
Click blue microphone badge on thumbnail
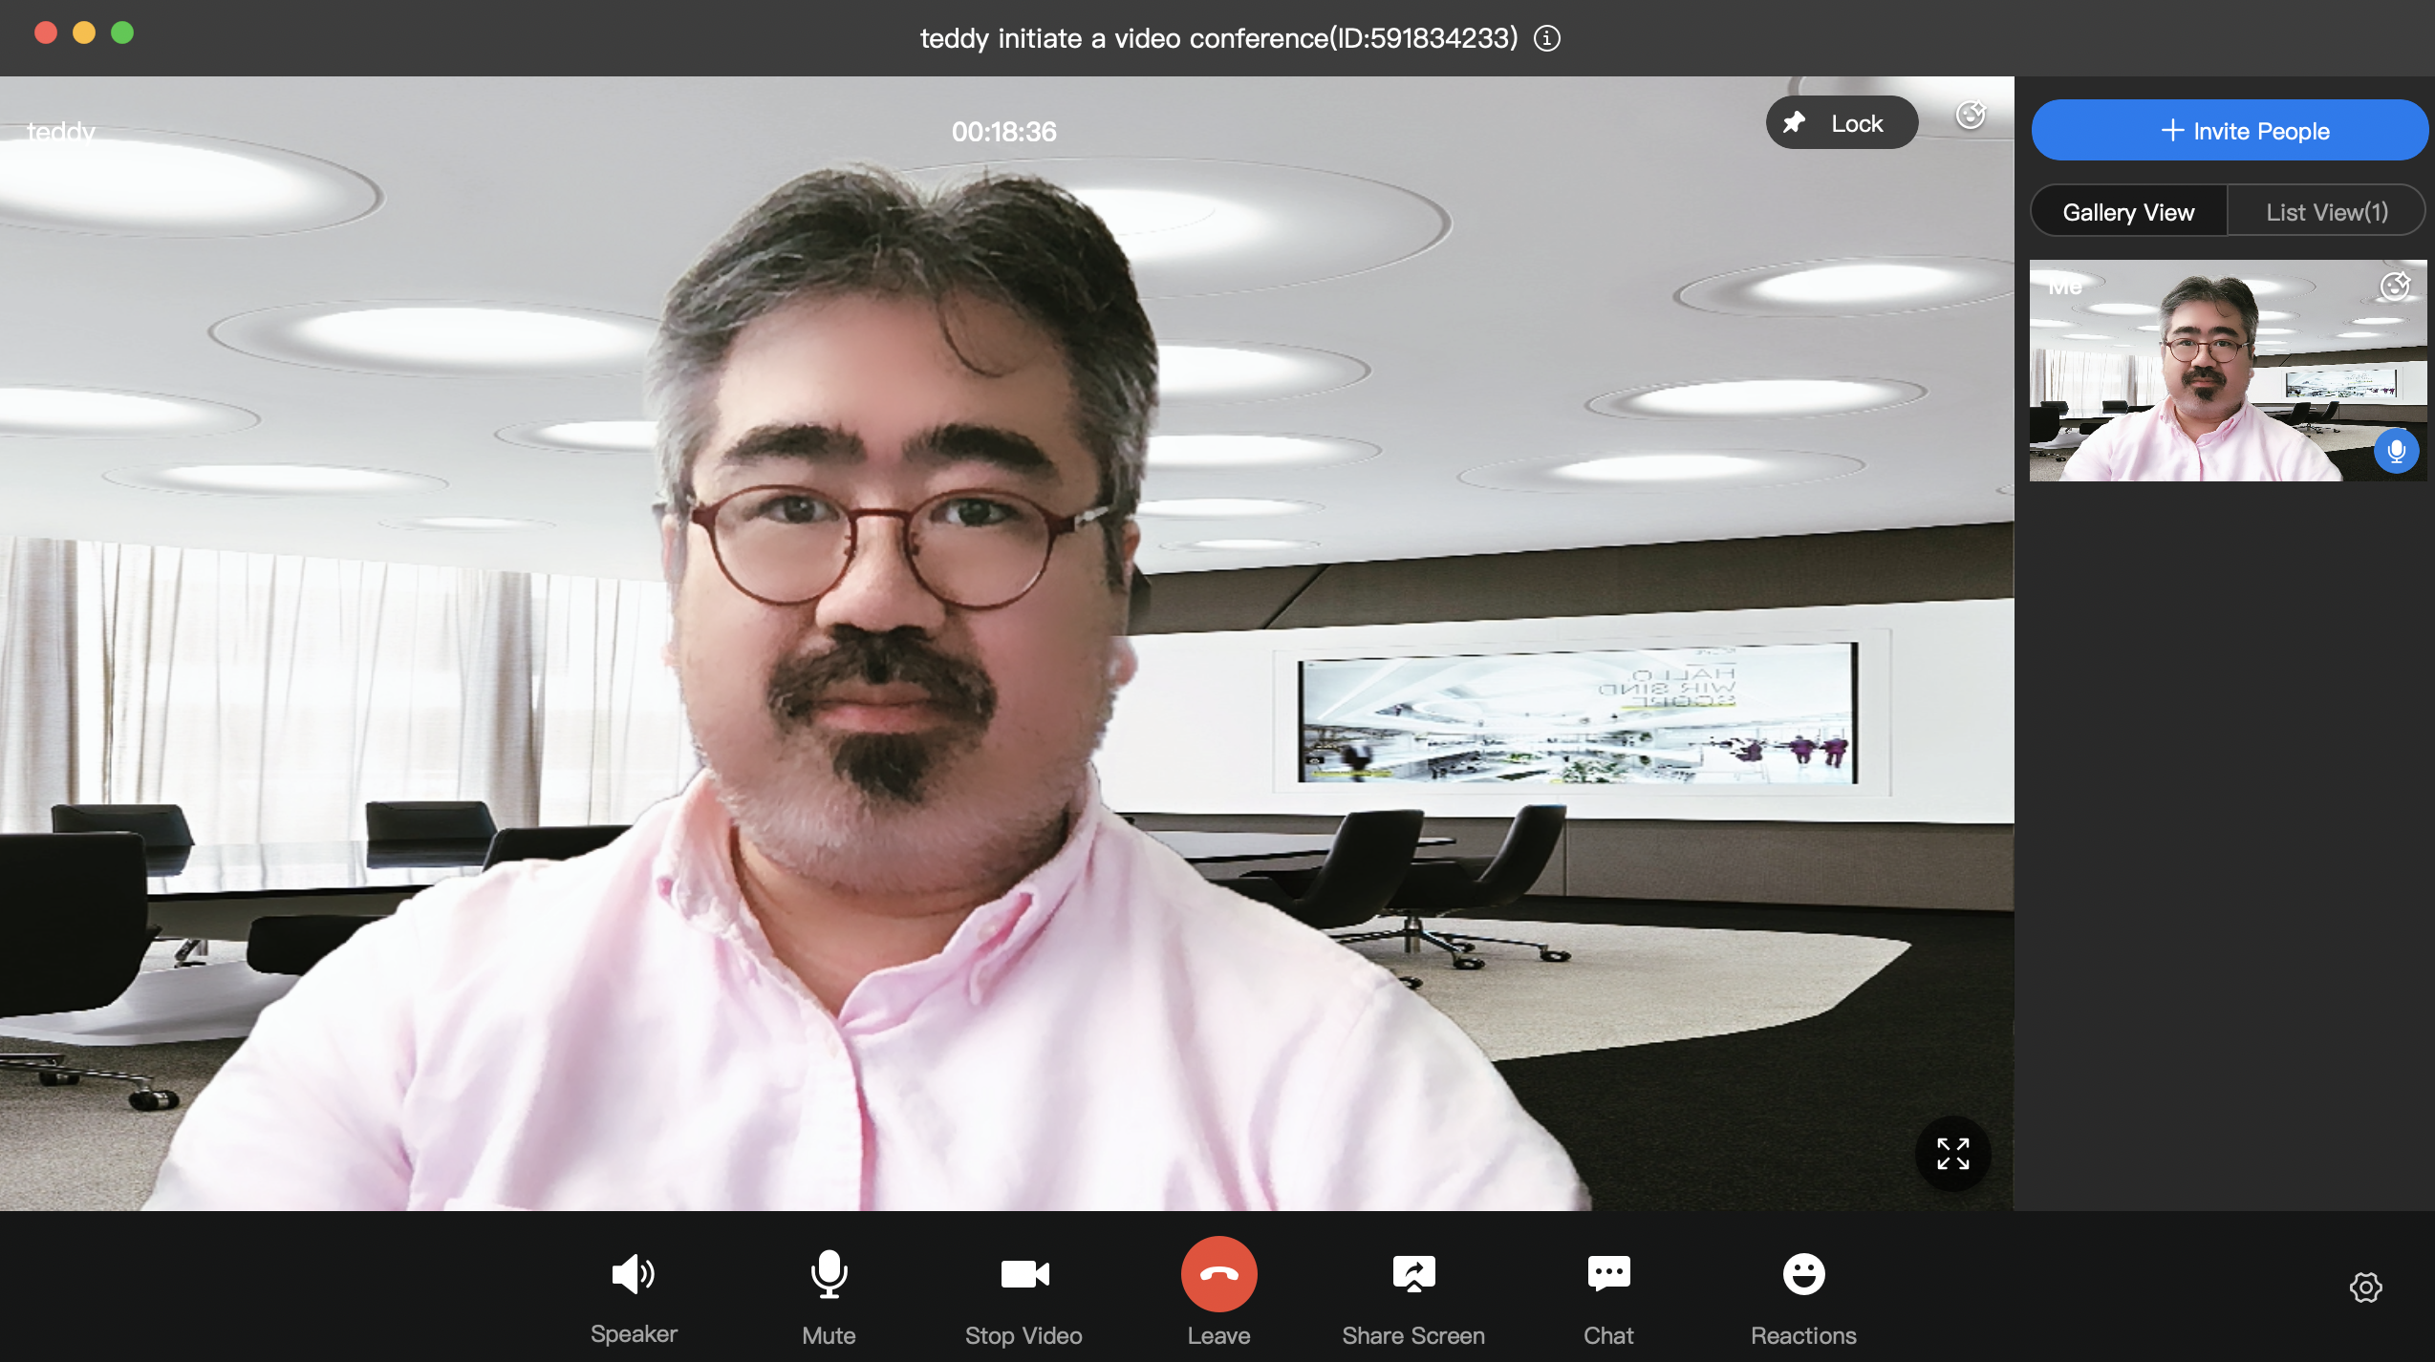coord(2396,451)
